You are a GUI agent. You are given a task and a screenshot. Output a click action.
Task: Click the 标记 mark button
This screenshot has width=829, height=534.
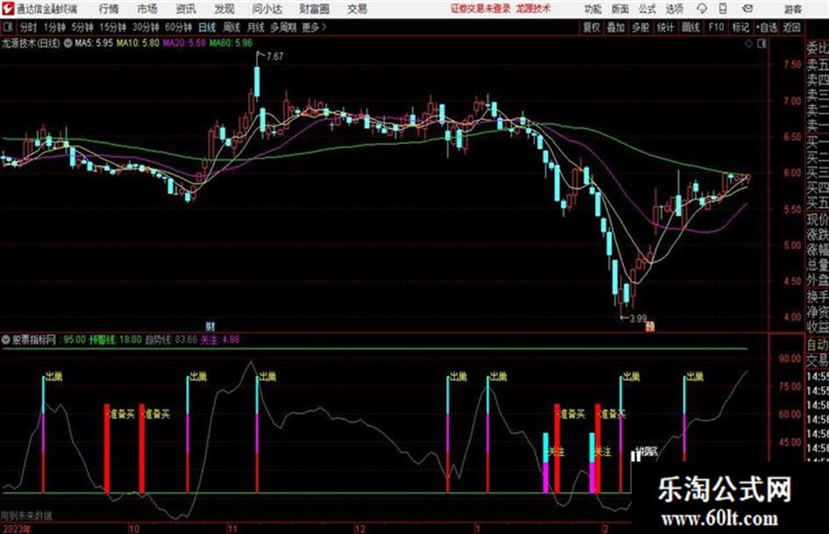(x=740, y=27)
